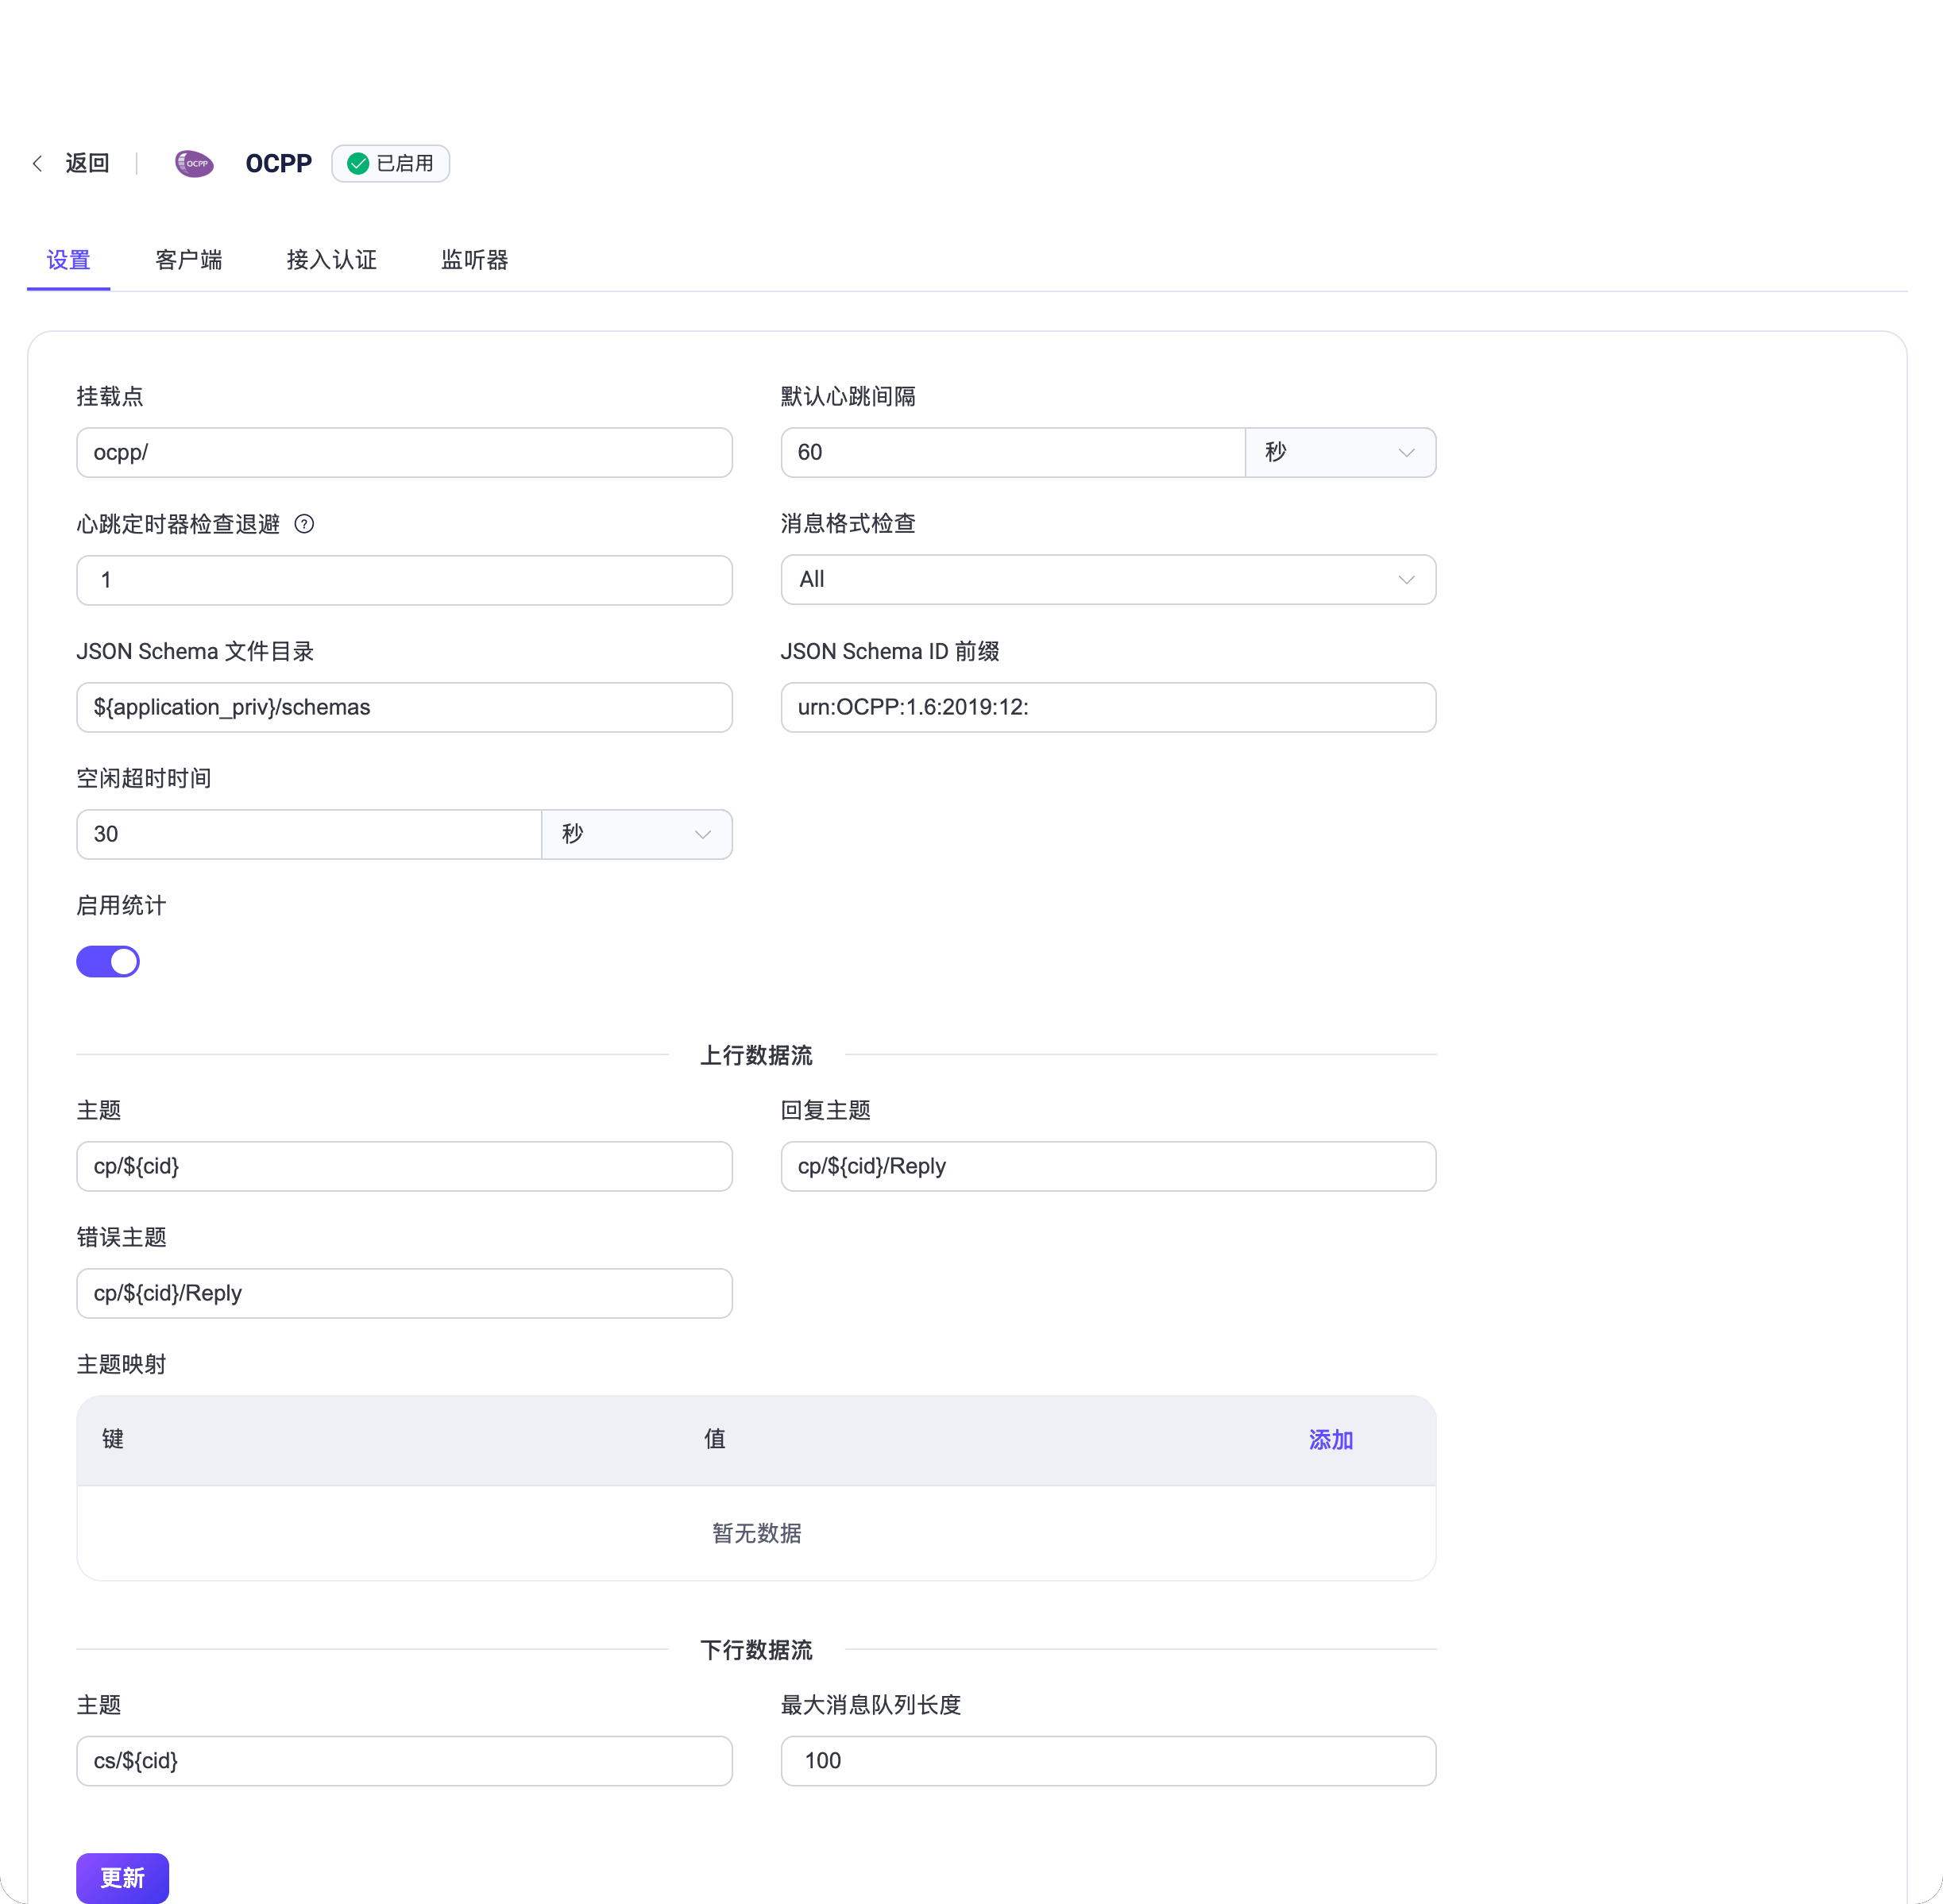Click the heartbeat backoff help question icon

click(304, 524)
